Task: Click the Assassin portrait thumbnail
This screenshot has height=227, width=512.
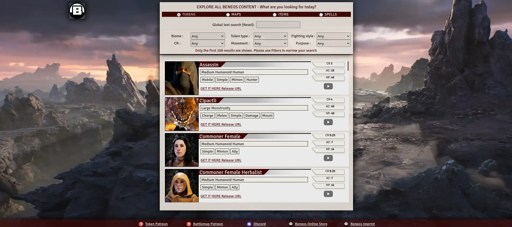Action: pos(182,78)
